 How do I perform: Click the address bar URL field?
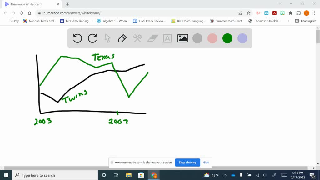coord(125,13)
